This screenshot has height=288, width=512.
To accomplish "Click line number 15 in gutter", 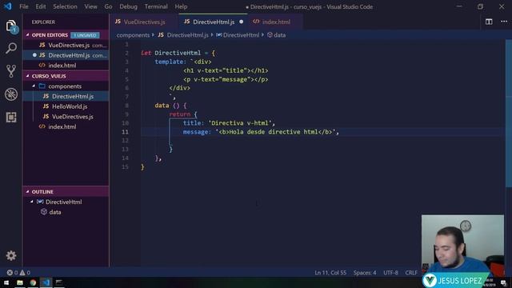I will (x=125, y=167).
